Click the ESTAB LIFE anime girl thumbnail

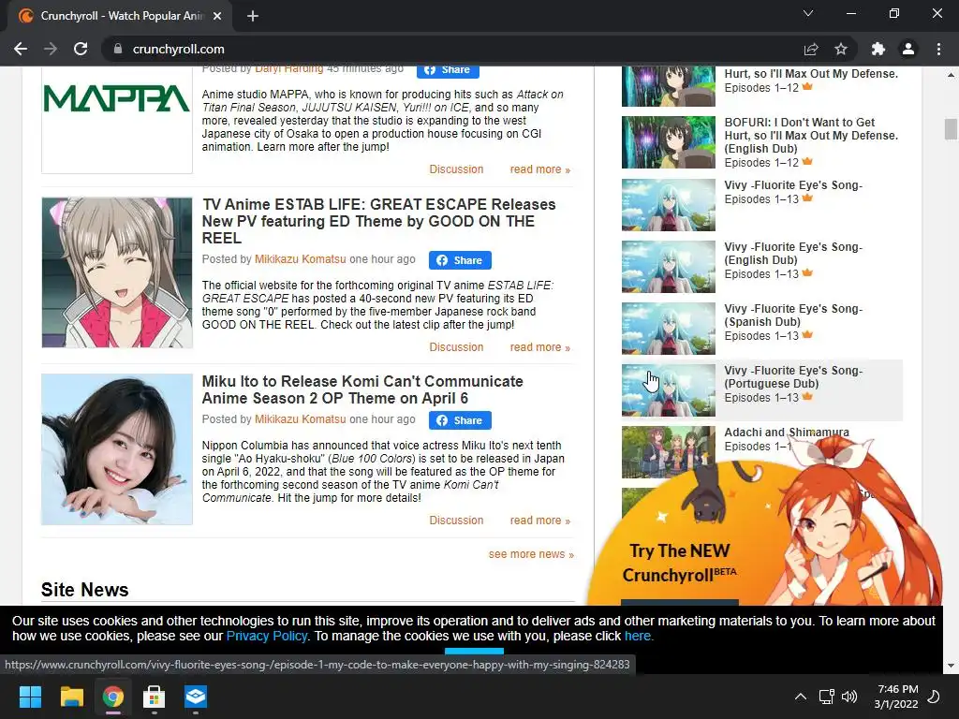117,272
